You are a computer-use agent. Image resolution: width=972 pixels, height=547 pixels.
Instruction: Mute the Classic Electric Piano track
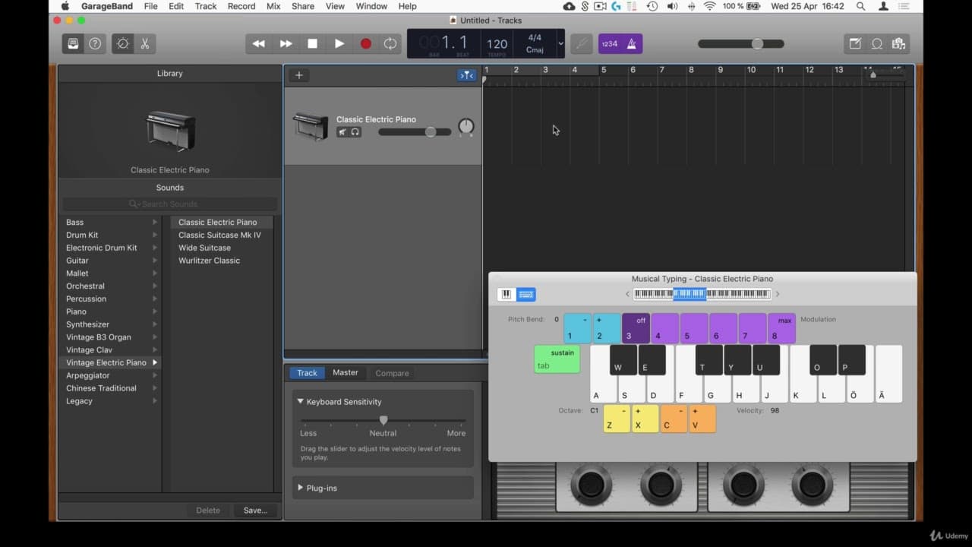342,132
